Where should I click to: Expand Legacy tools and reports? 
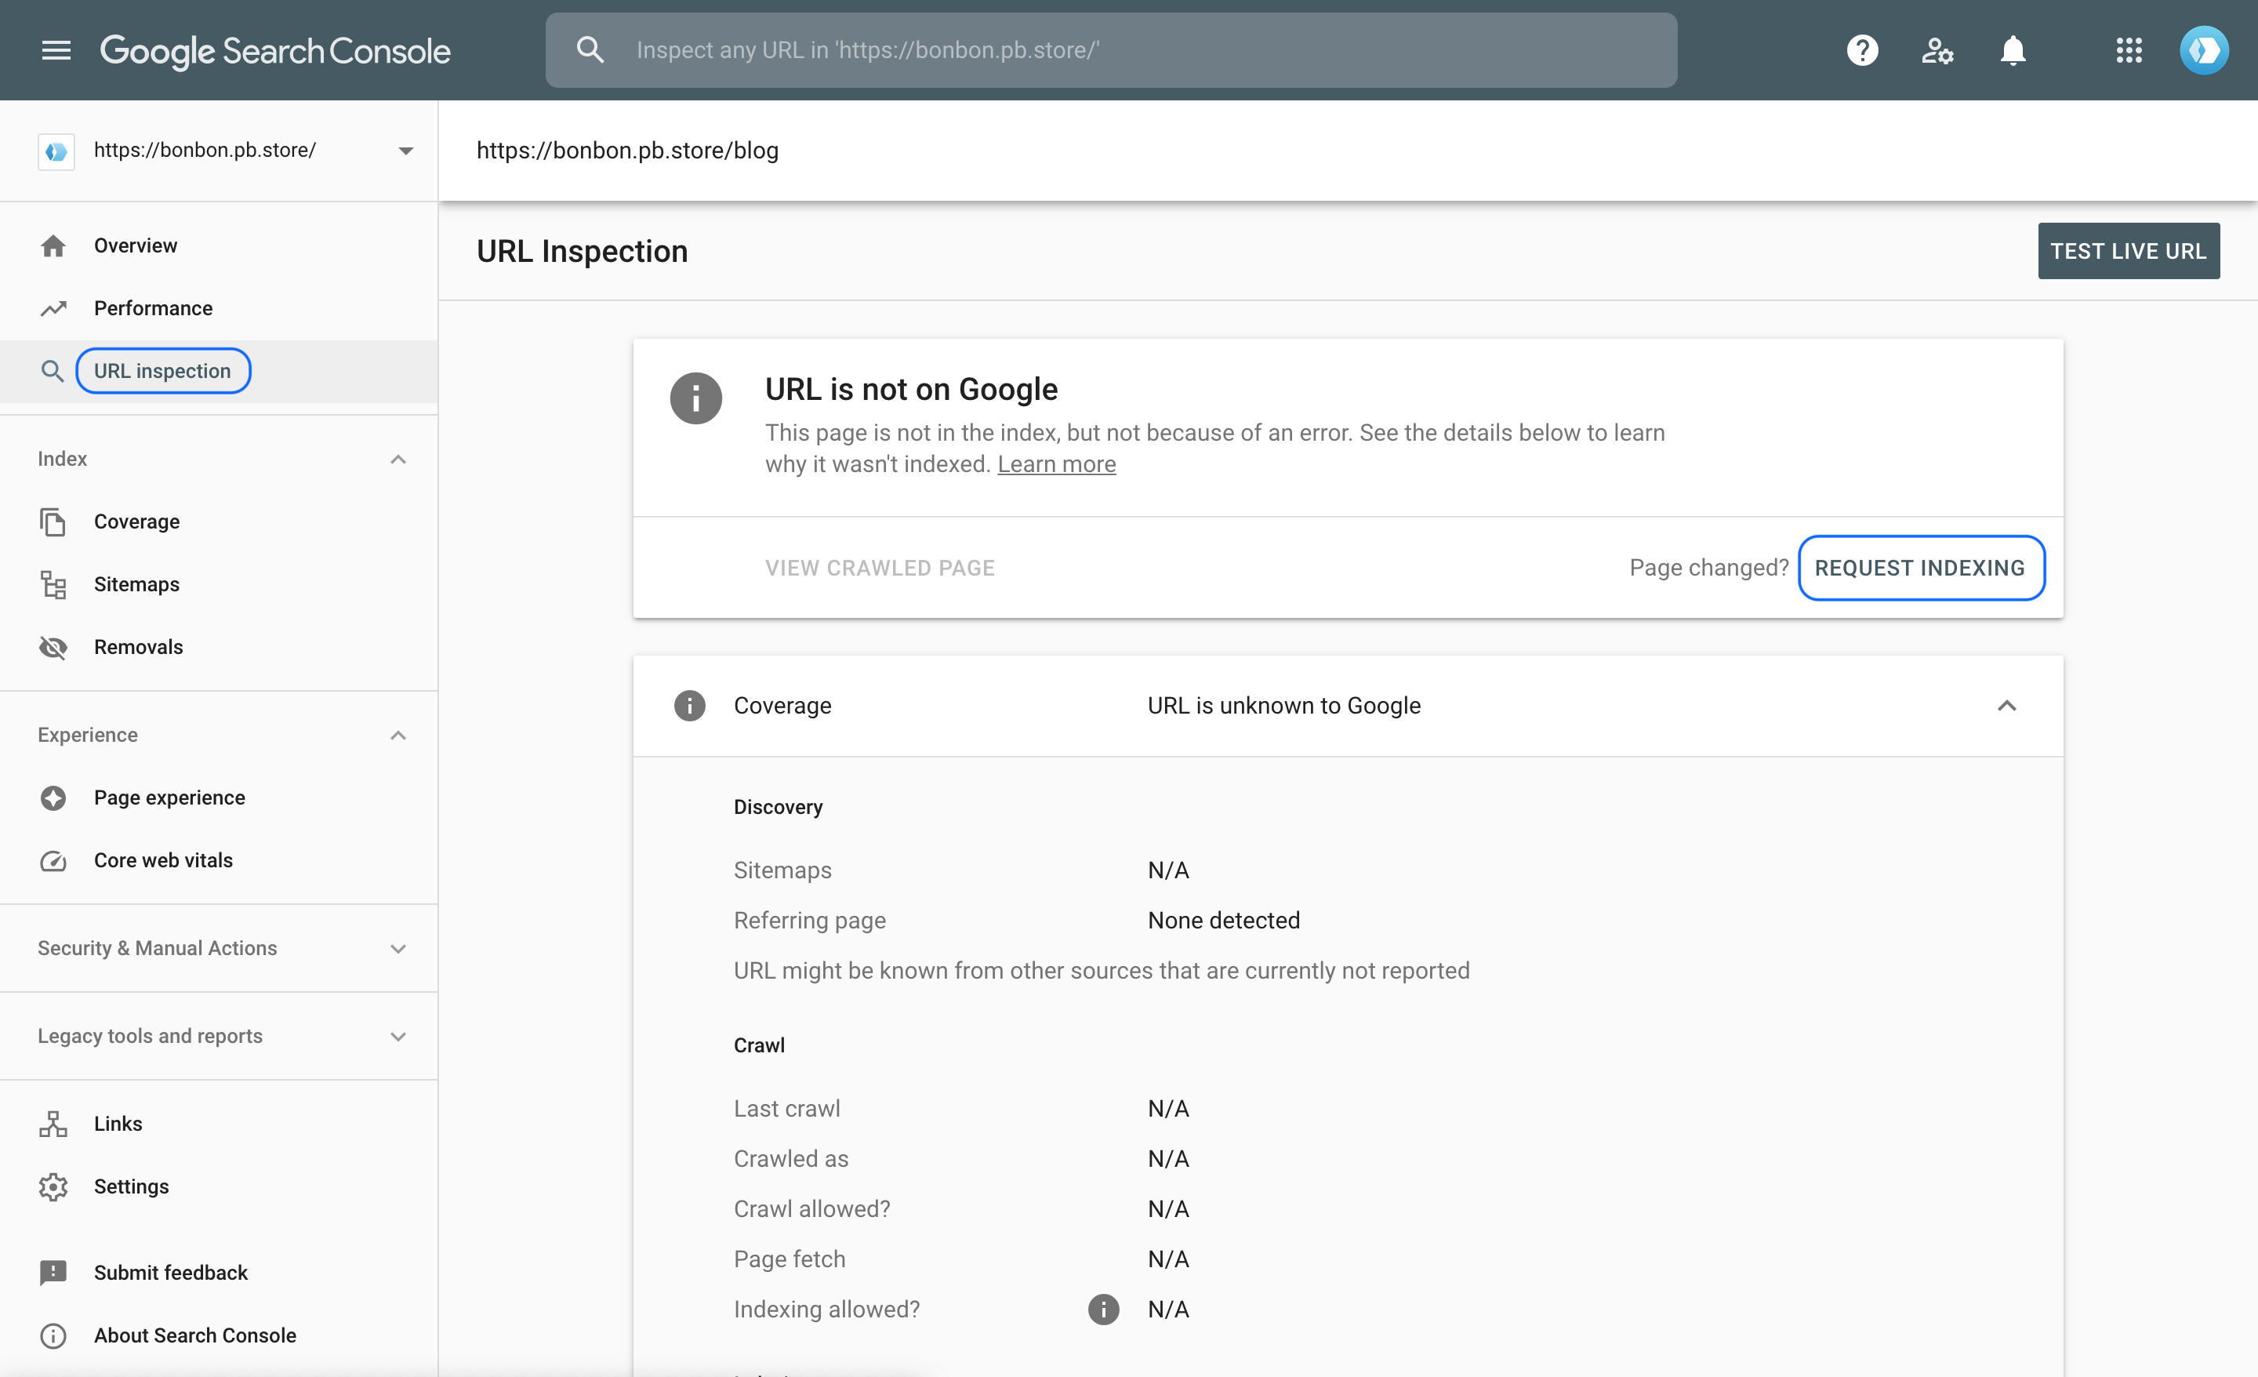click(398, 1036)
